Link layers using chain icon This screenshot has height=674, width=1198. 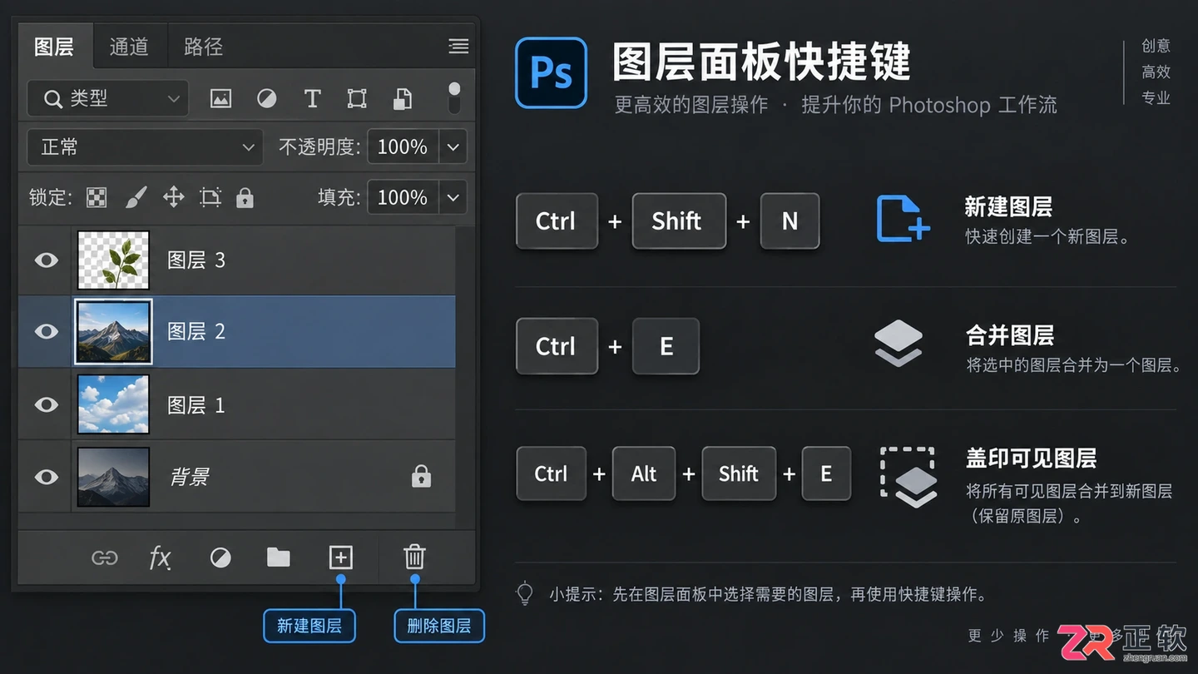coord(104,558)
